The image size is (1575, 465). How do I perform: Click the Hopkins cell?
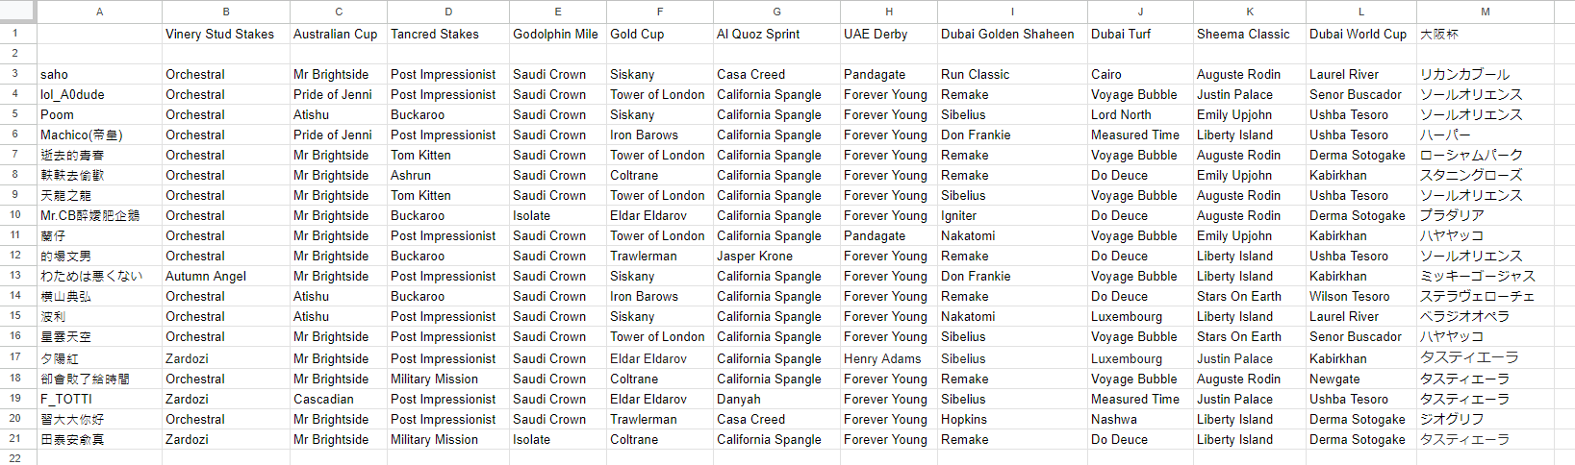pos(1012,419)
